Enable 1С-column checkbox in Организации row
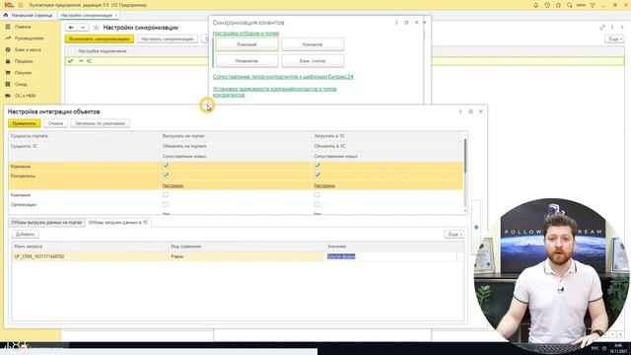Image resolution: width=631 pixels, height=355 pixels. coord(317,204)
